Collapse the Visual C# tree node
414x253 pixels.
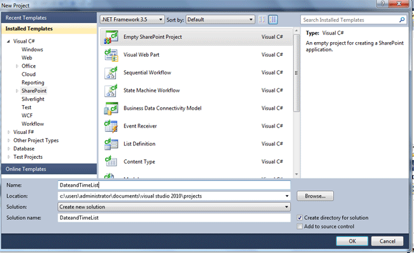8,41
